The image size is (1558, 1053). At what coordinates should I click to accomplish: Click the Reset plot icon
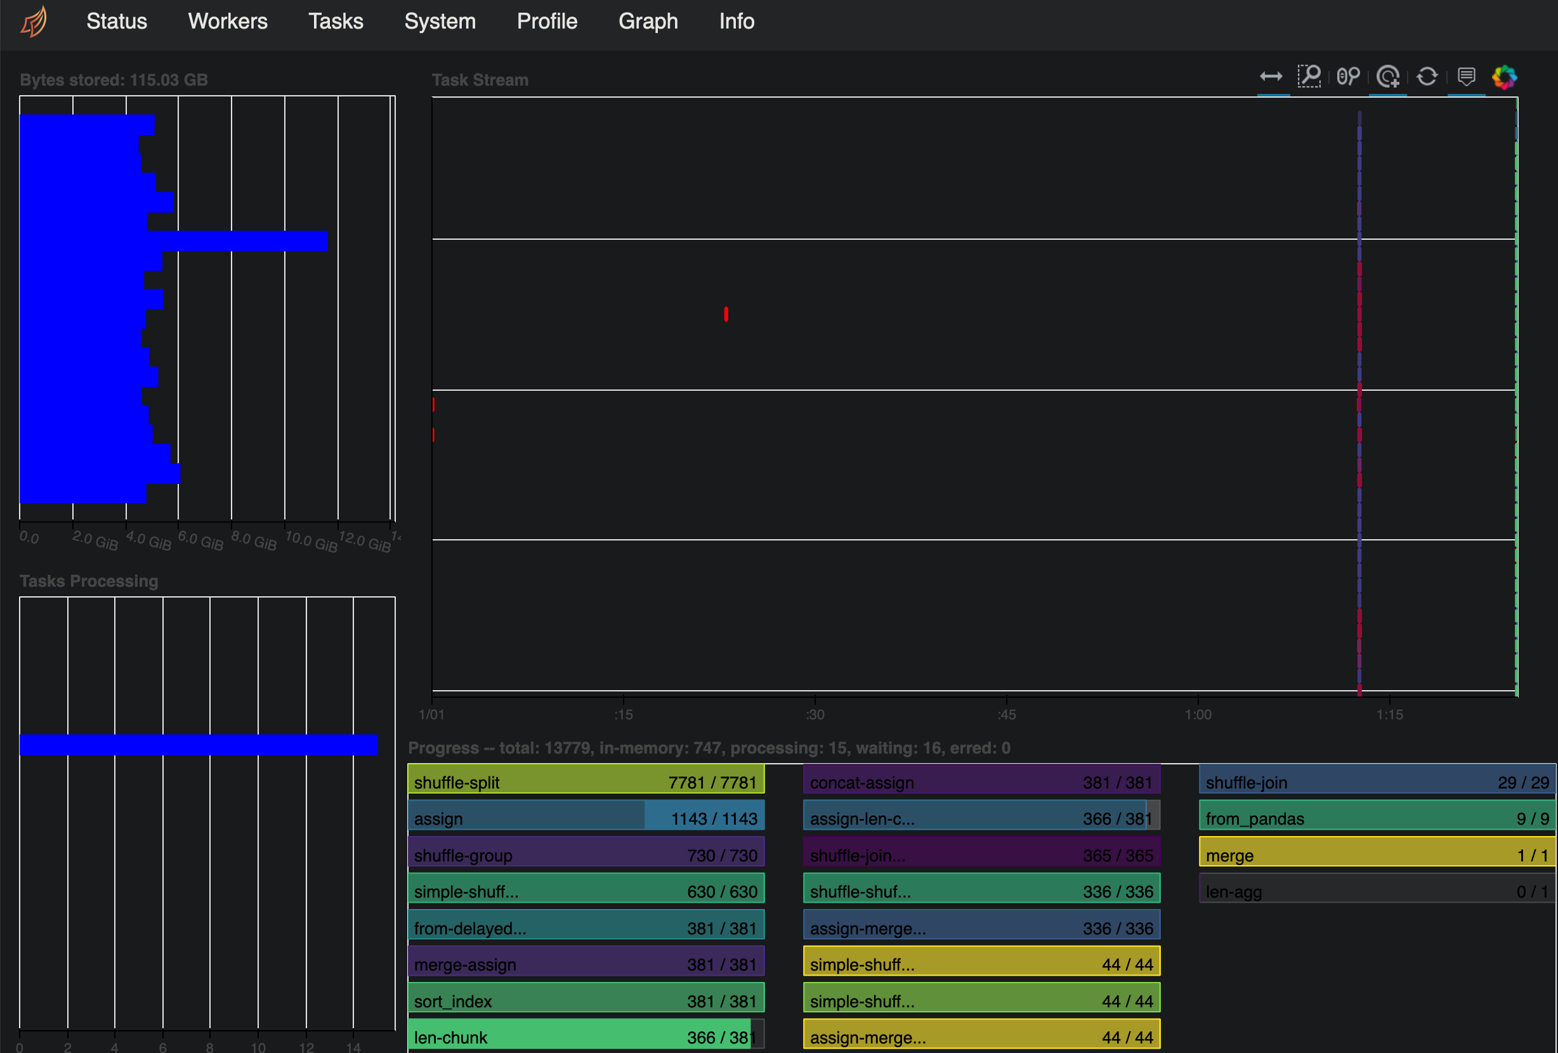coord(1427,77)
